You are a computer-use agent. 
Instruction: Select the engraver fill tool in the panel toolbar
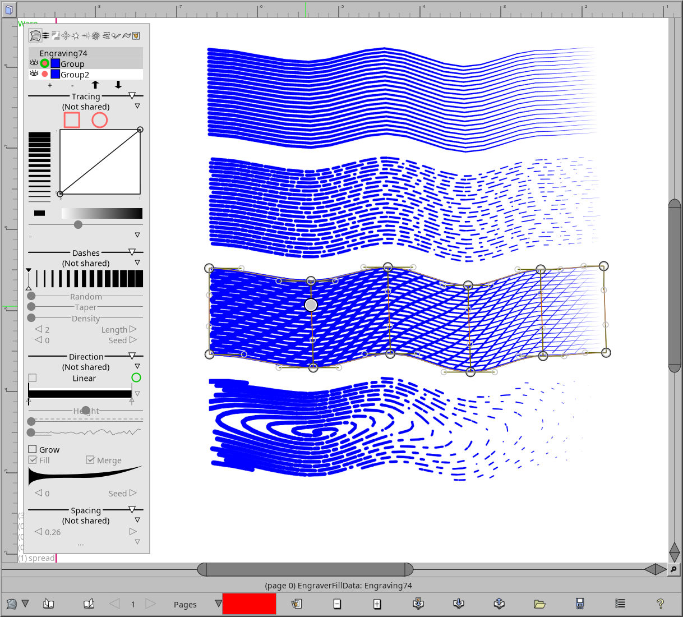pos(35,35)
